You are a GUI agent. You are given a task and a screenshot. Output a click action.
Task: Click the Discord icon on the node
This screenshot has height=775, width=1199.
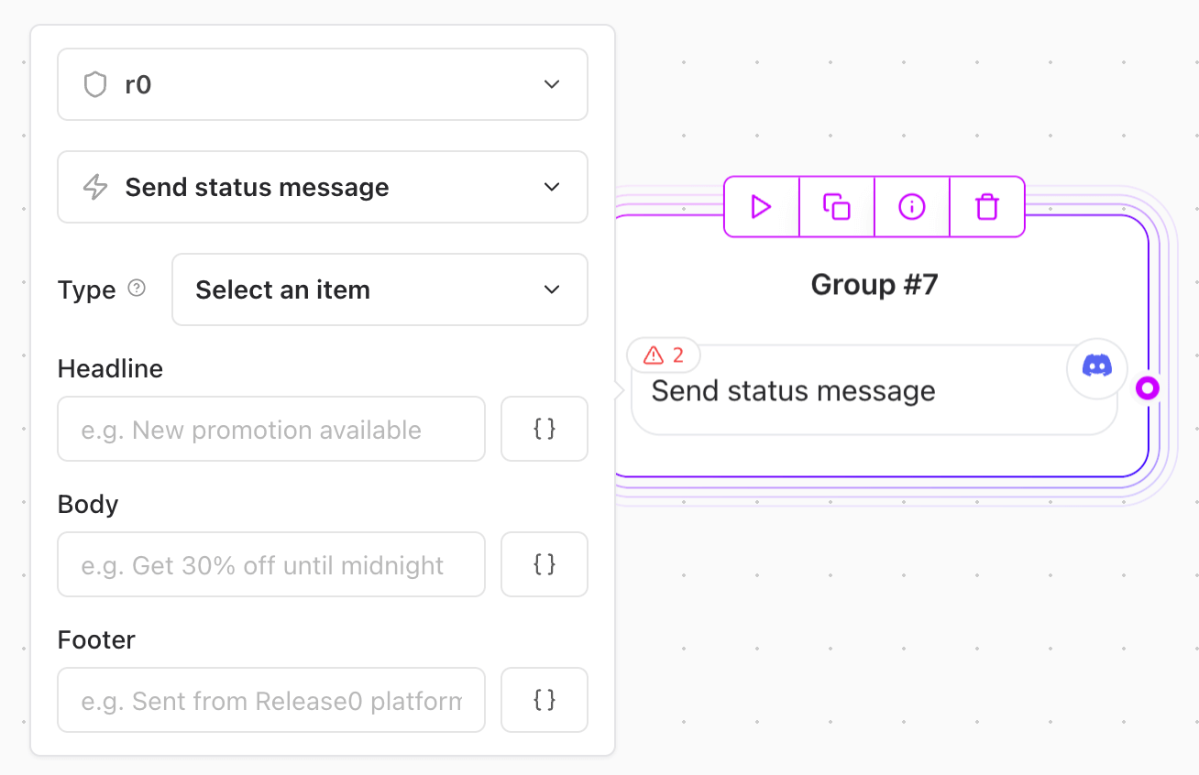pyautogui.click(x=1096, y=367)
